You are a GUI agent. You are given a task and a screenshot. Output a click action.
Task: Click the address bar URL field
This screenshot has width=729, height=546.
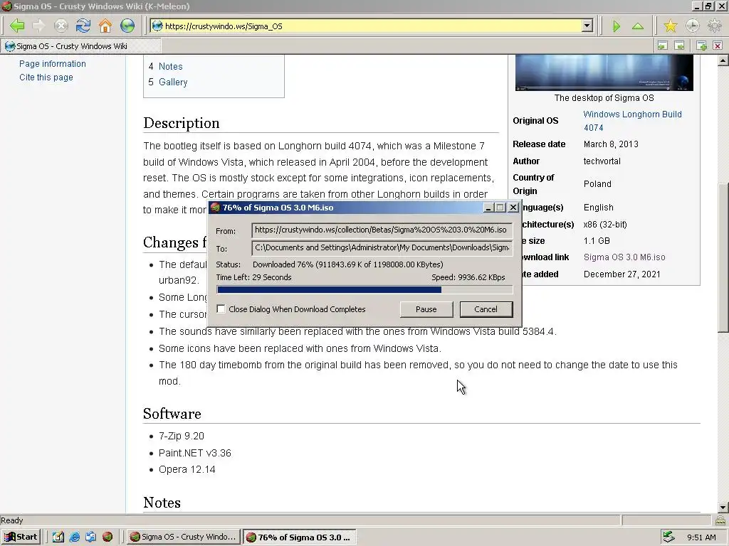point(372,26)
